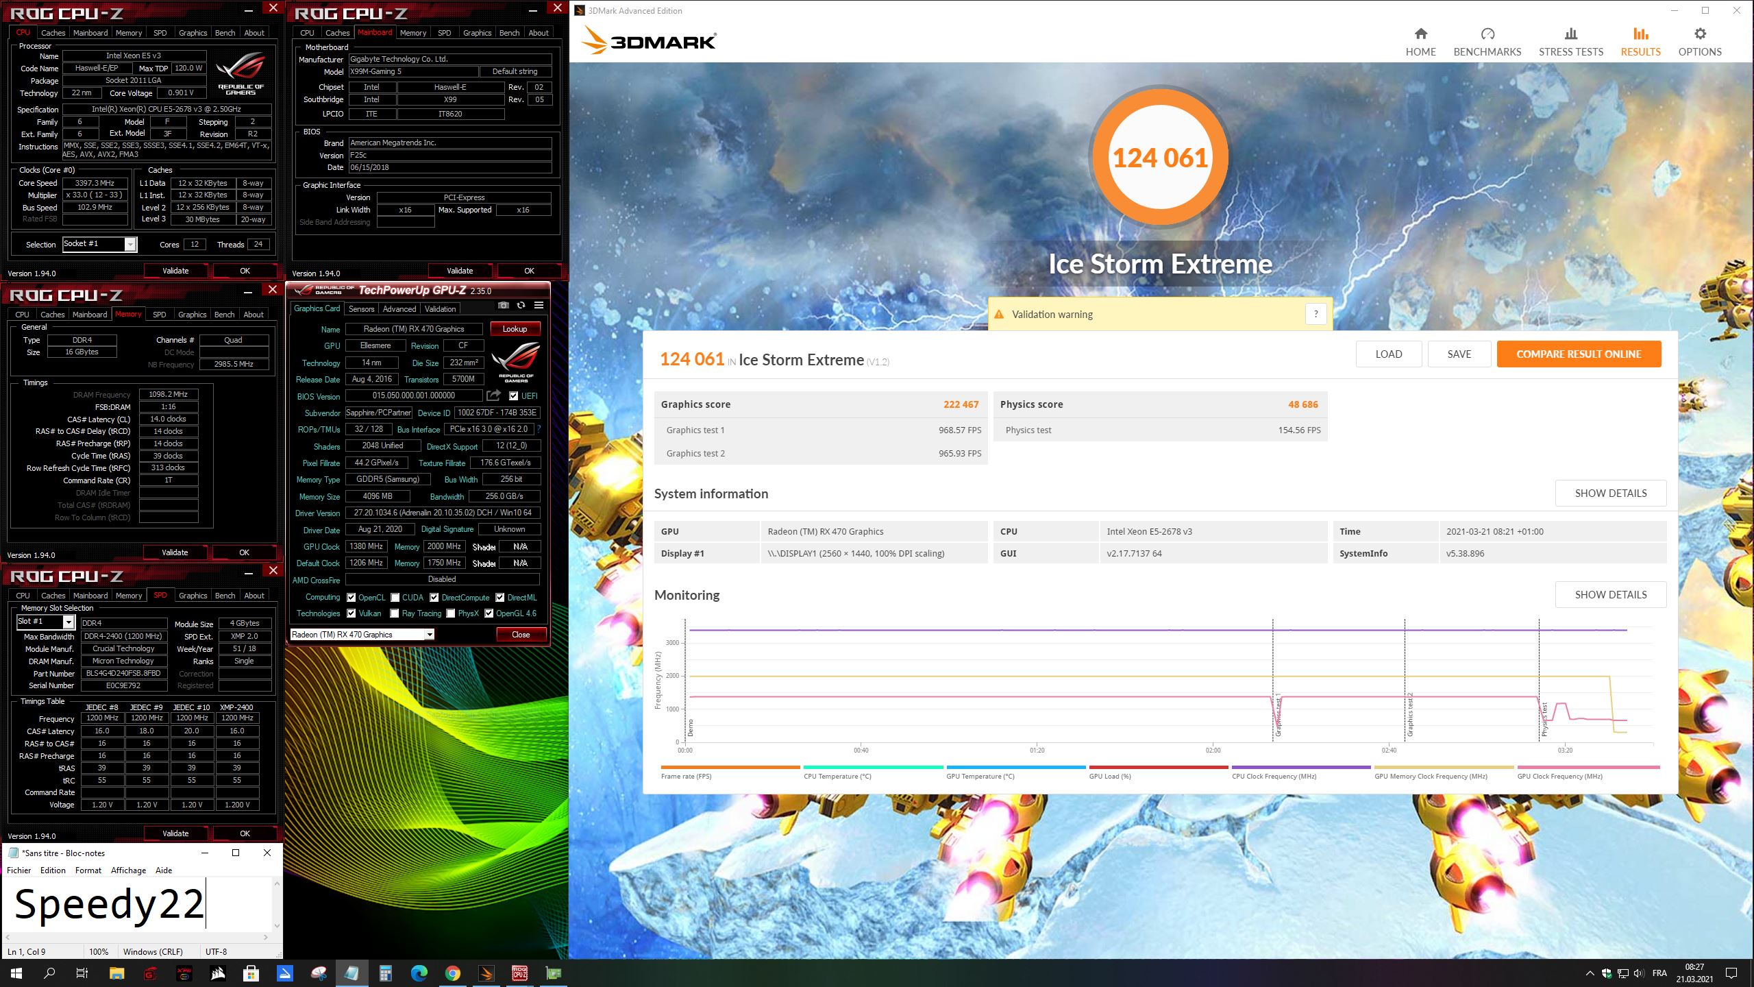Click GPU-Z BIOS share/export icon
The image size is (1754, 987).
pos(493,395)
